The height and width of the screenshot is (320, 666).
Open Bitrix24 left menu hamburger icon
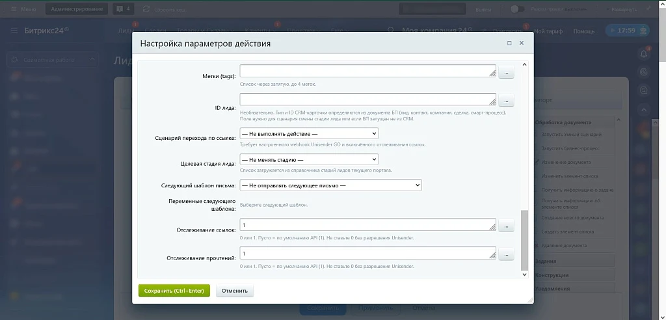click(x=14, y=30)
